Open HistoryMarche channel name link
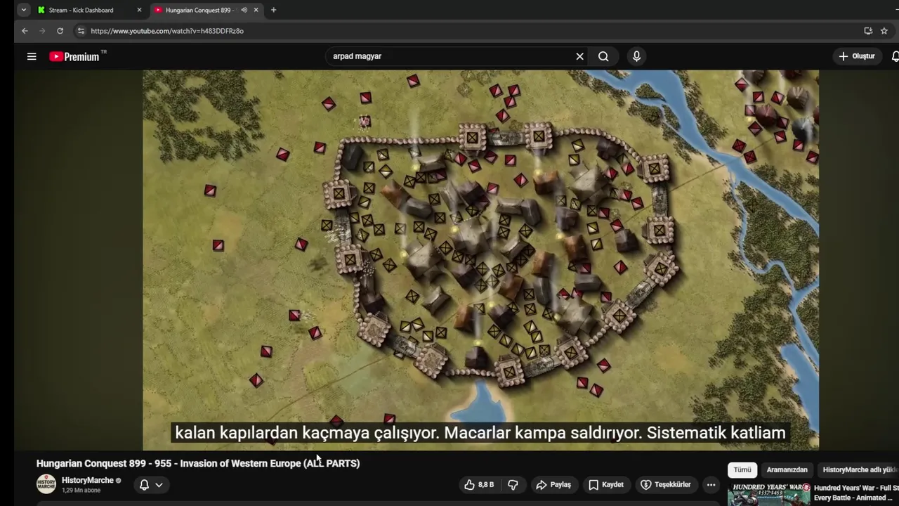The height and width of the screenshot is (506, 899). coord(88,480)
